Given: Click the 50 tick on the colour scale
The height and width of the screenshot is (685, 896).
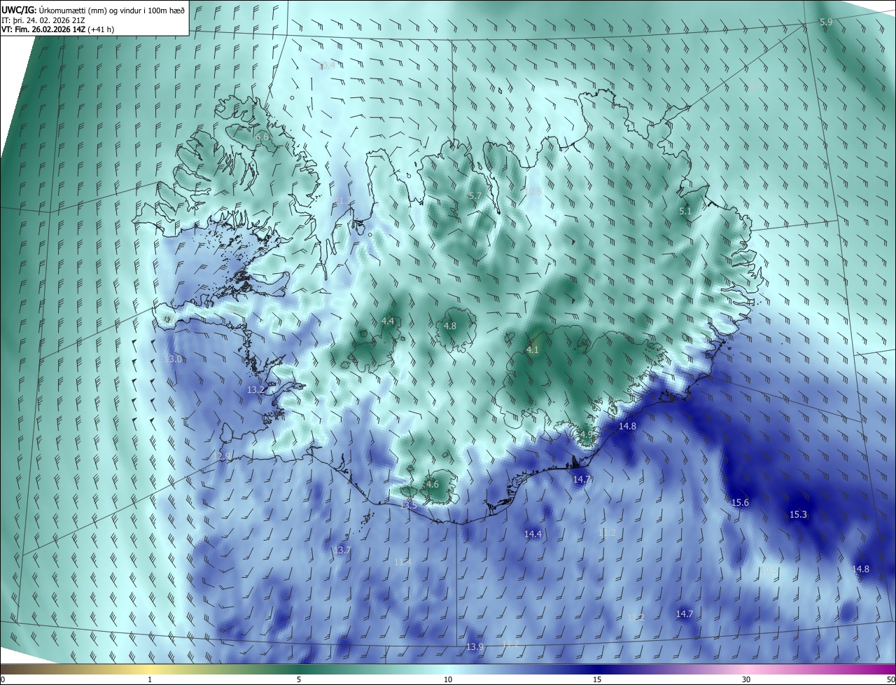Looking at the screenshot, I should click(x=890, y=679).
